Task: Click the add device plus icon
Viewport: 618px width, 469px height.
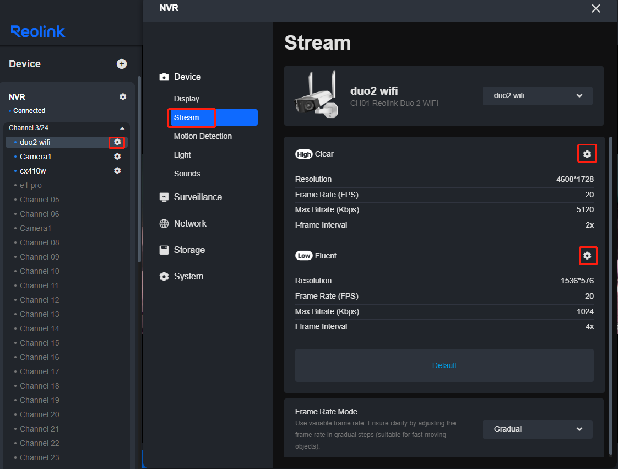Action: [x=122, y=64]
